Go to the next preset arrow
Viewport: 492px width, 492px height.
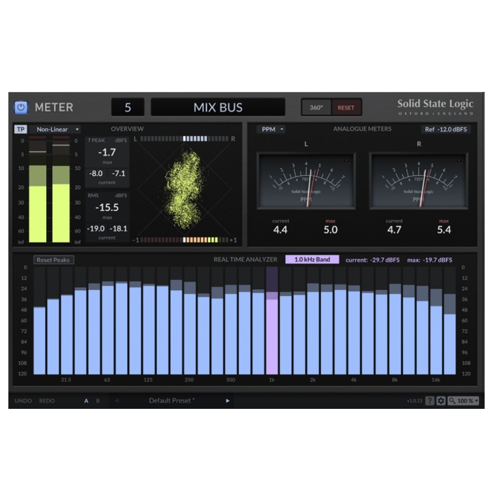click(227, 400)
